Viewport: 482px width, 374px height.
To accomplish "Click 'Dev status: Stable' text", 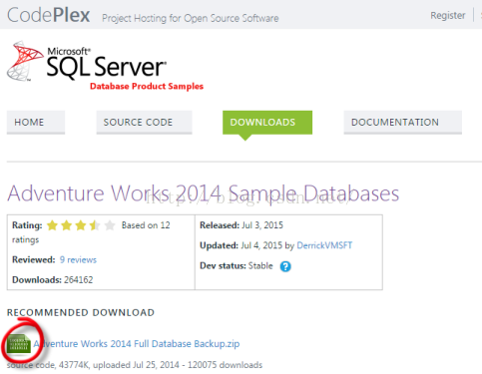I will (237, 266).
